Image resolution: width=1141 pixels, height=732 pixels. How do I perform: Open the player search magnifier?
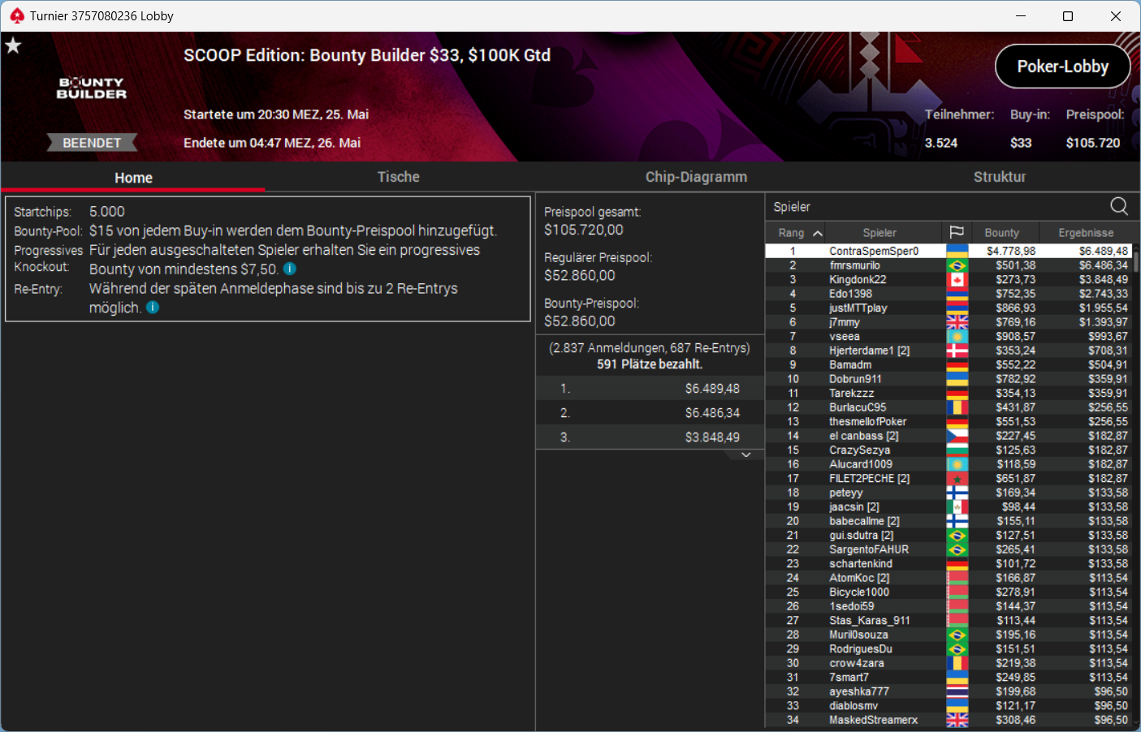tap(1119, 206)
